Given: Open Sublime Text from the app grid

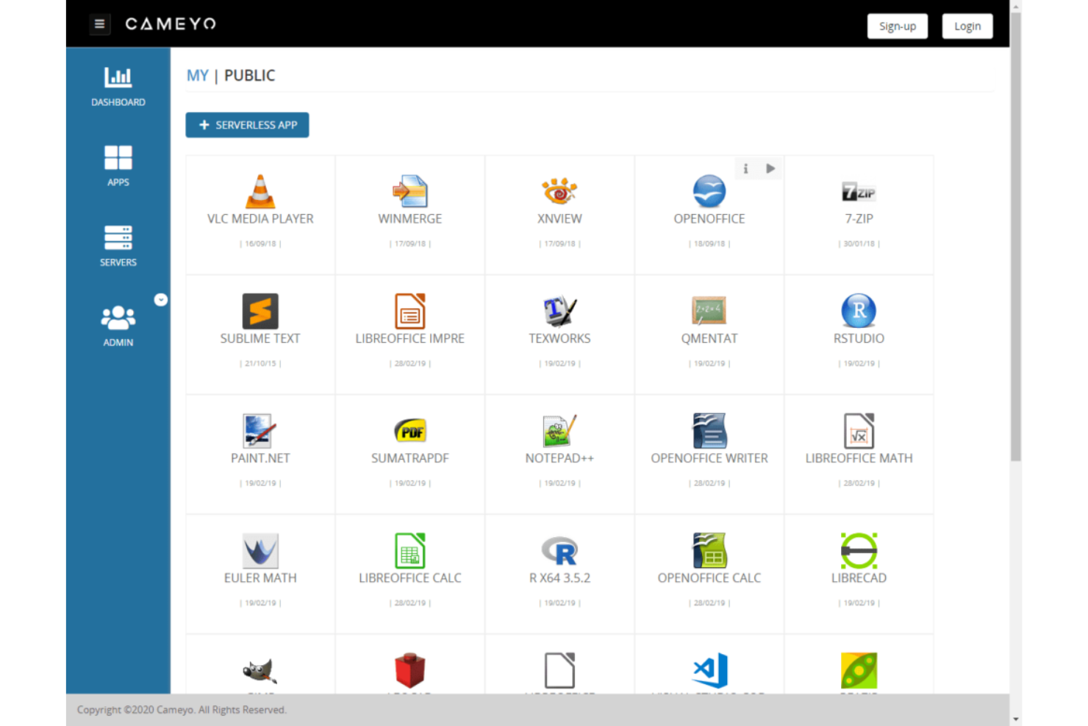Looking at the screenshot, I should pos(260,311).
